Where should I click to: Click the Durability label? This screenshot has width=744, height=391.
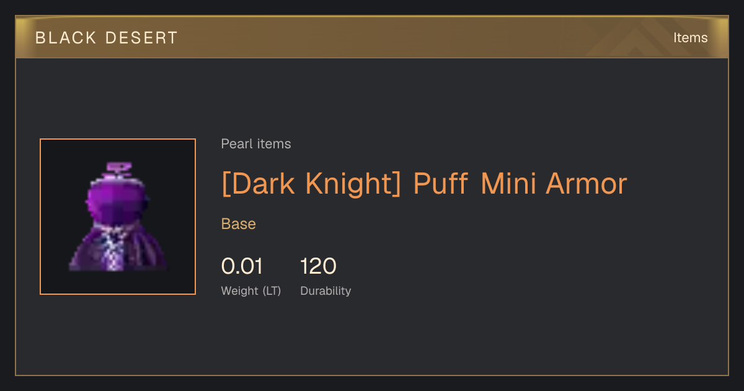coord(325,291)
